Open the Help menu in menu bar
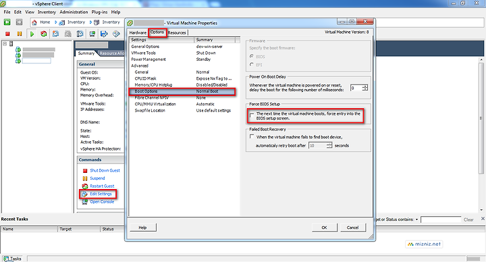Screen dimensions: 486x262 (x=115, y=12)
